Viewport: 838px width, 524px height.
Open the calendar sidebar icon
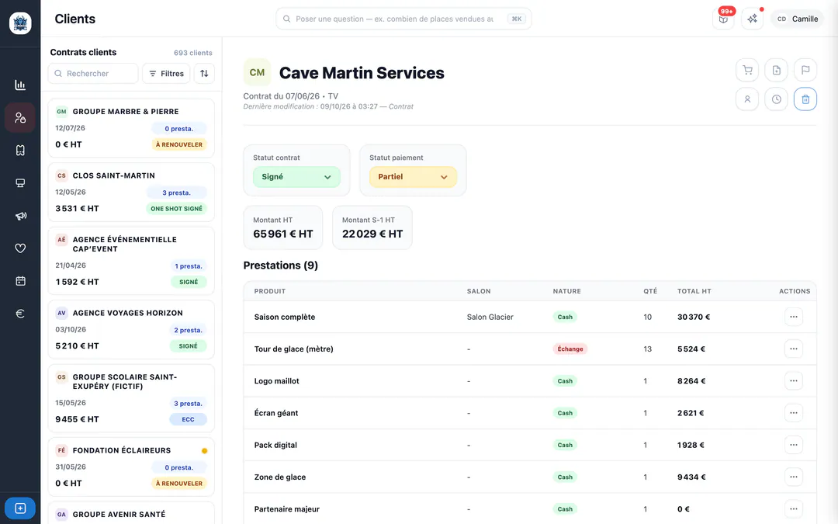pyautogui.click(x=19, y=281)
